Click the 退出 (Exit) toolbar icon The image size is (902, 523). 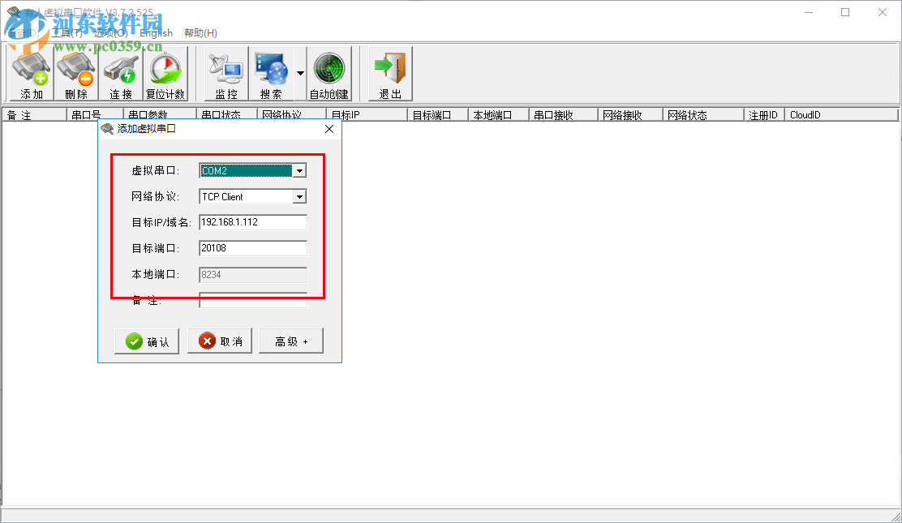pos(389,73)
